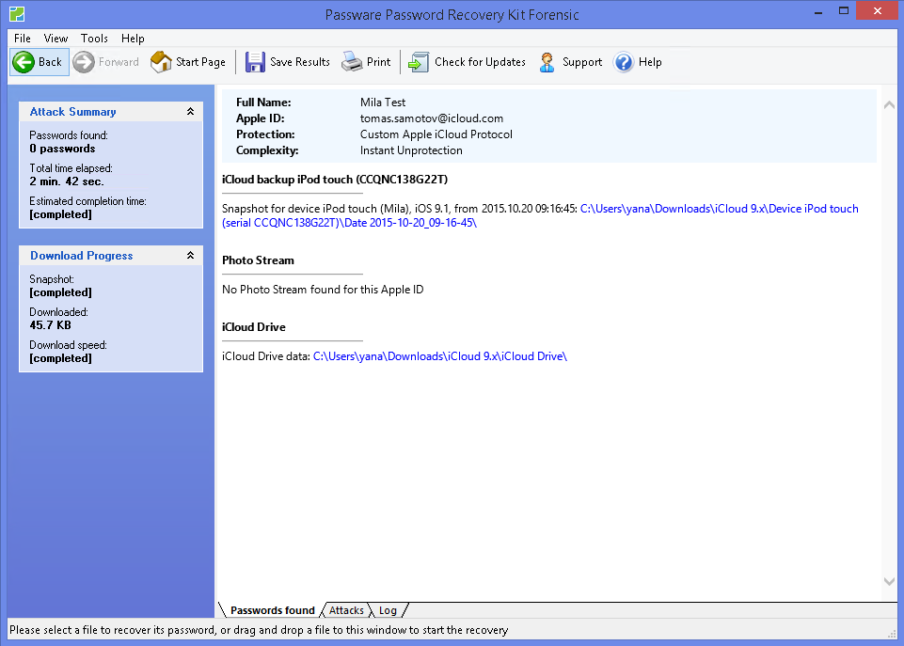This screenshot has height=646, width=904.
Task: Open the Tools menu
Action: [x=95, y=39]
